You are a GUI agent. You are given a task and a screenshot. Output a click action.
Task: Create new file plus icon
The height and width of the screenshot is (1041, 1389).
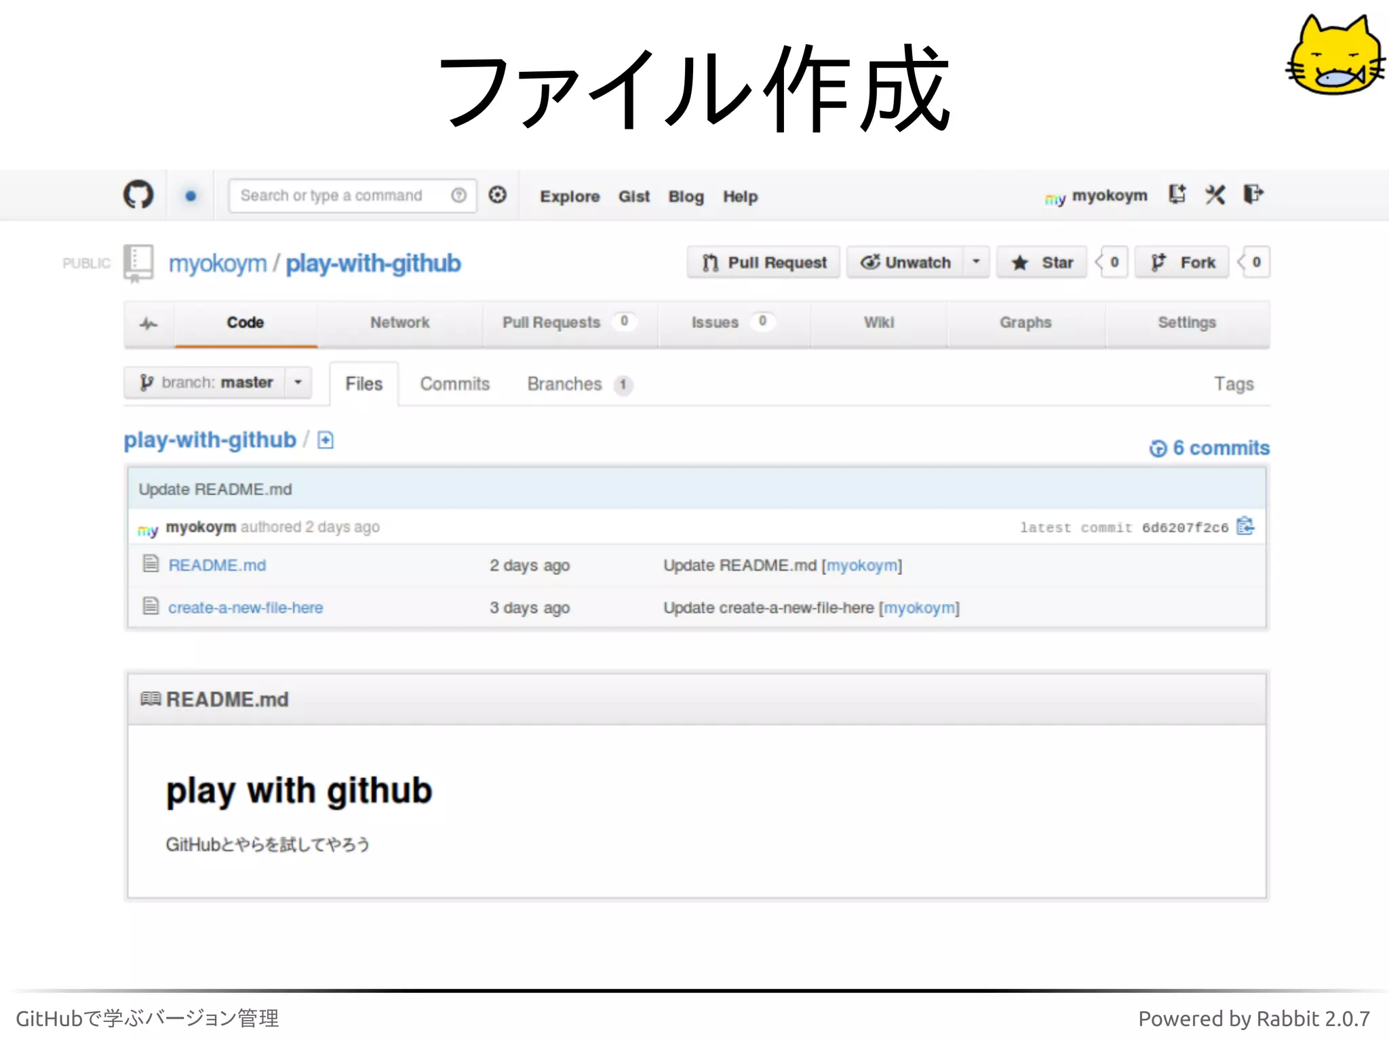click(x=326, y=441)
